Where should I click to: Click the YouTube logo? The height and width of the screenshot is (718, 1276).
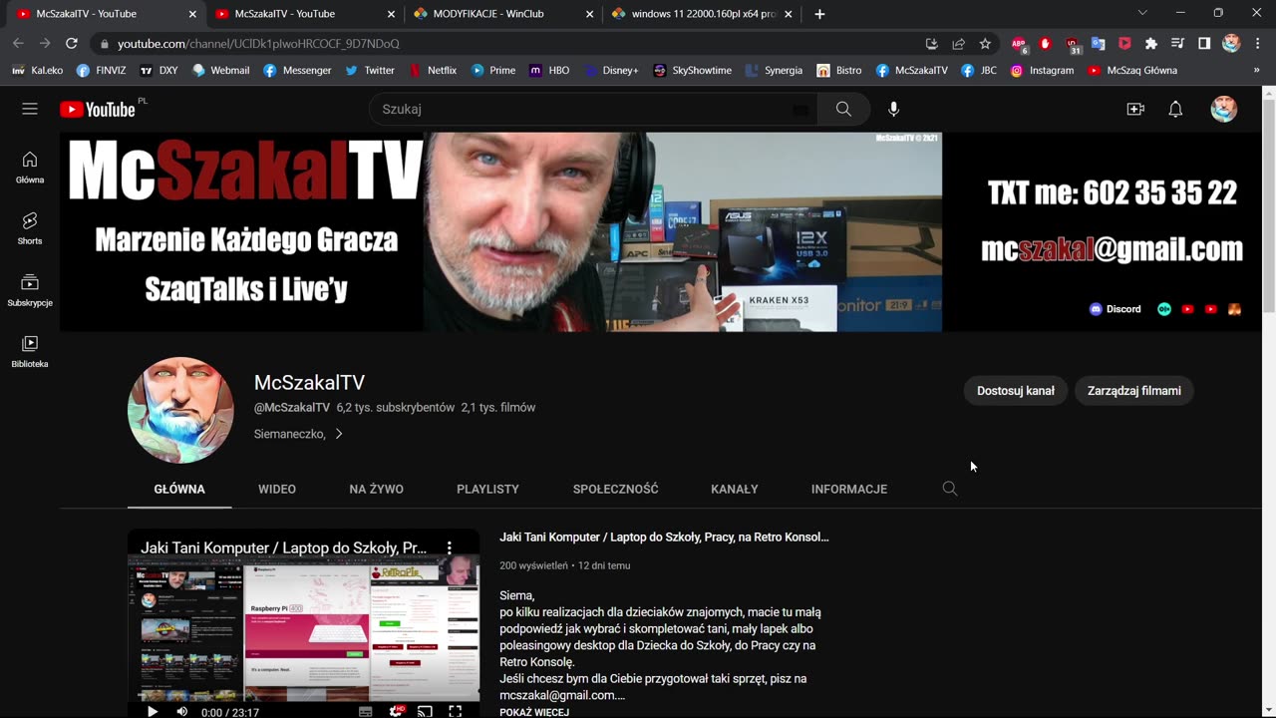tap(98, 110)
